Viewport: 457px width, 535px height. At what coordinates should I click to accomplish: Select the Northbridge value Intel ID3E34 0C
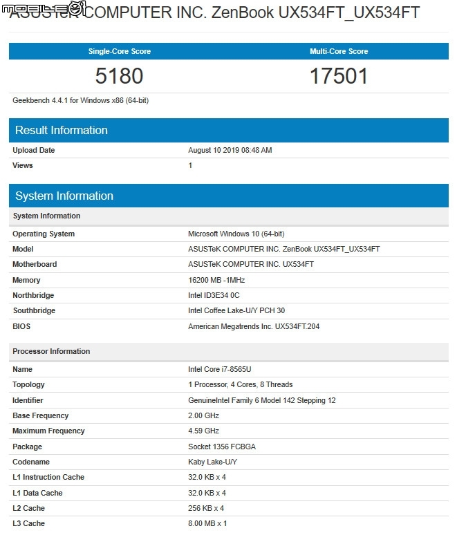pyautogui.click(x=214, y=295)
